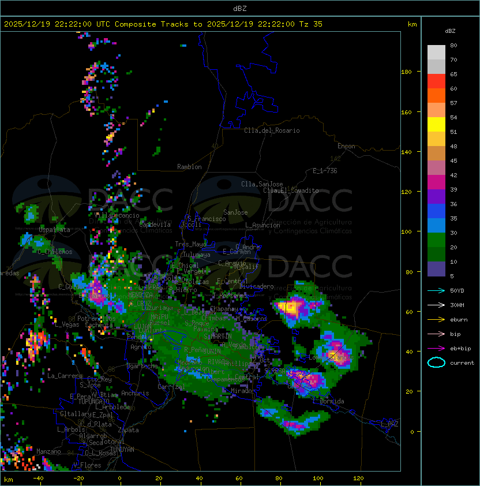Click the 'Cila.del_Rosario' map label
The image size is (480, 486).
tap(272, 130)
